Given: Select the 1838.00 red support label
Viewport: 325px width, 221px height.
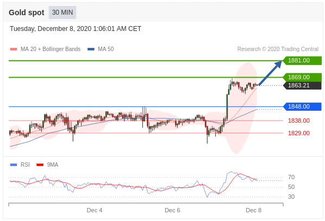Looking at the screenshot, I should tap(299, 121).
